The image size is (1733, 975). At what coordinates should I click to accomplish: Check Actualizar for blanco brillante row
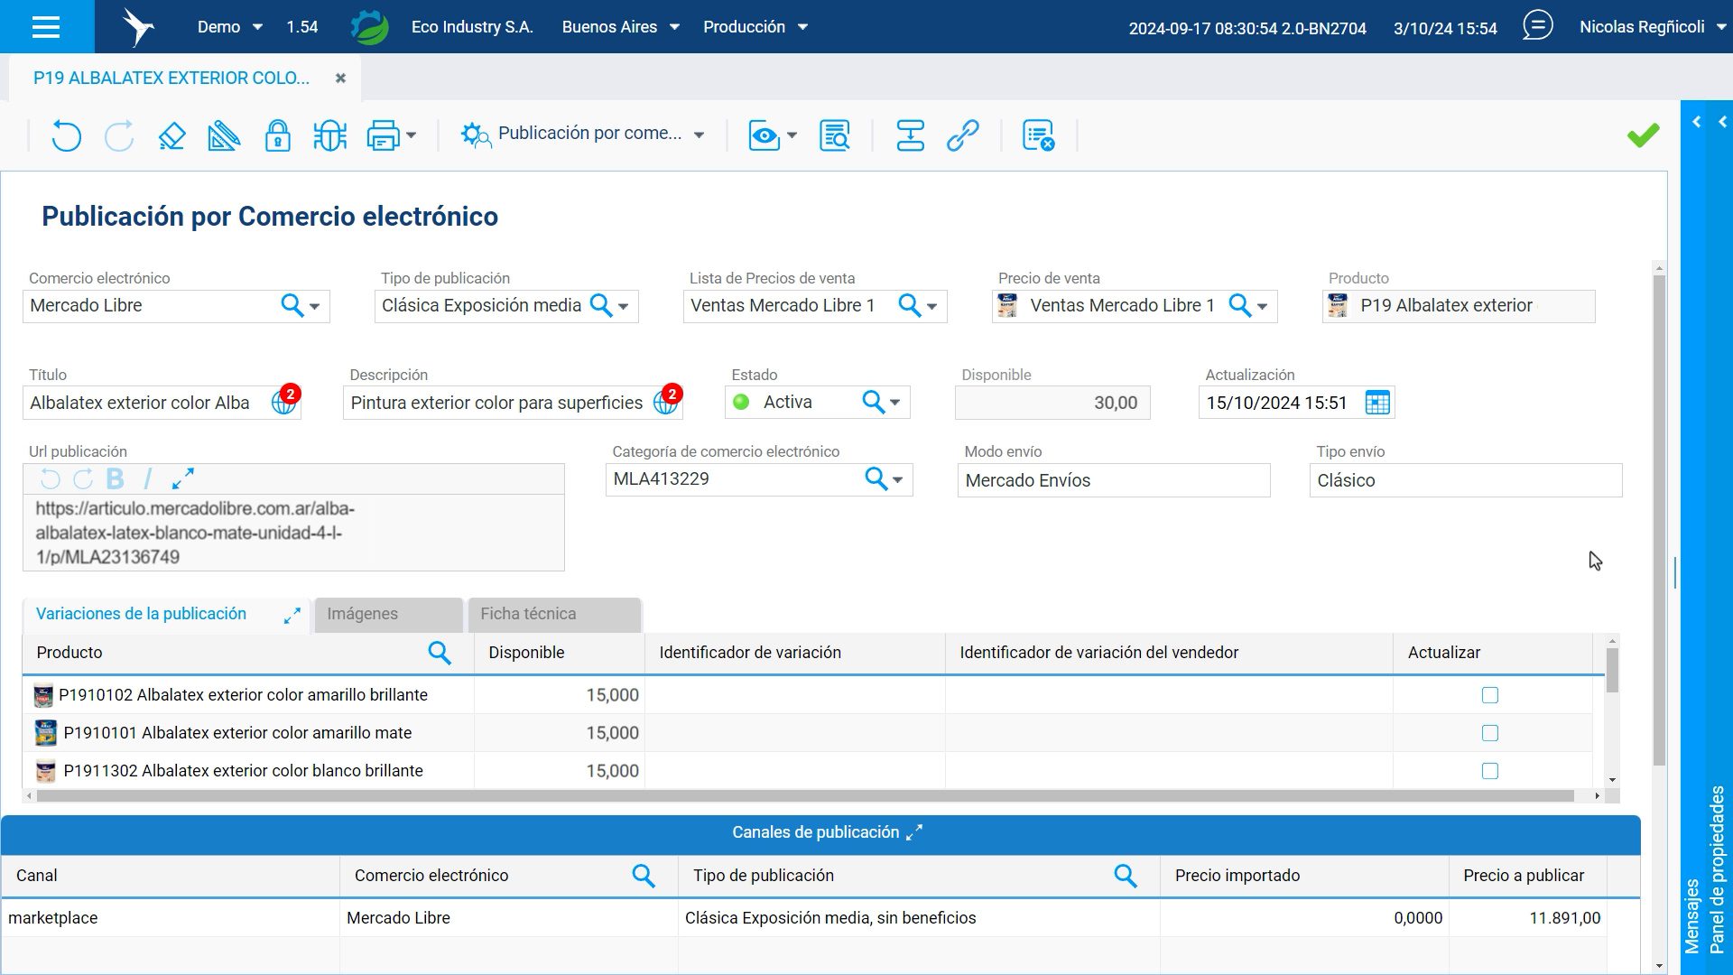(x=1490, y=771)
